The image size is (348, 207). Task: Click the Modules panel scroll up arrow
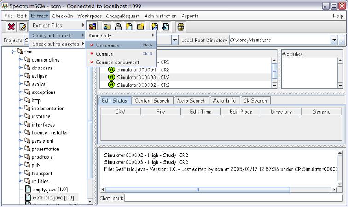point(340,60)
